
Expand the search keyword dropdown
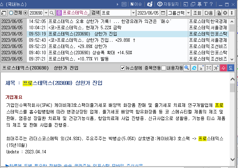133,13
